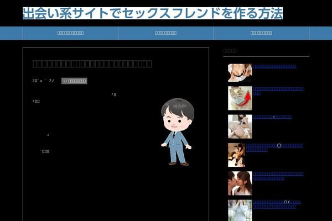Screen dimensions: 332x221
Task: Click the cartoon businessman illustration
Action: (x=177, y=131)
